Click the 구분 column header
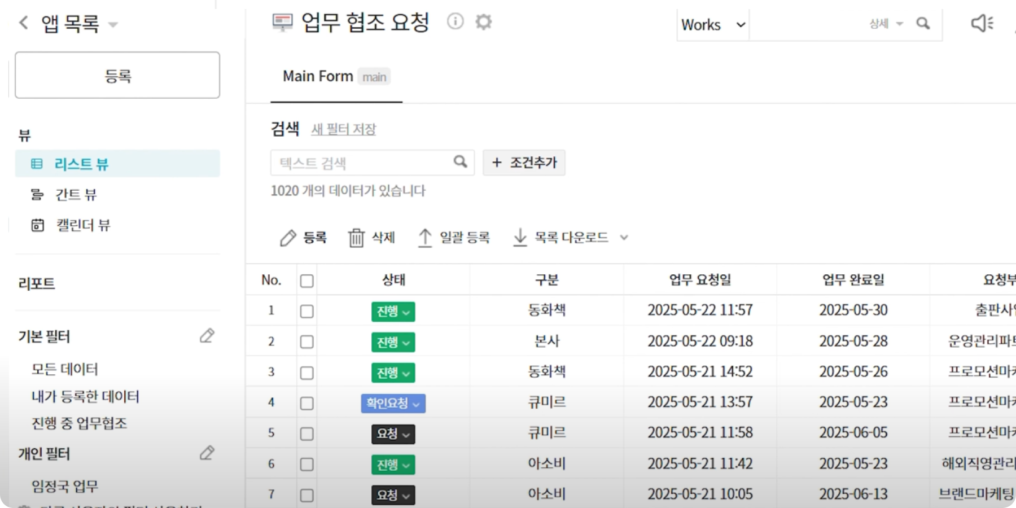Image resolution: width=1016 pixels, height=508 pixels. coord(546,279)
